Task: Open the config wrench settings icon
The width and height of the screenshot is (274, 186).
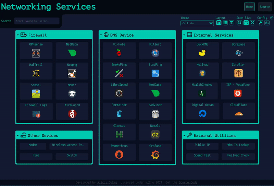Action: coord(260,23)
